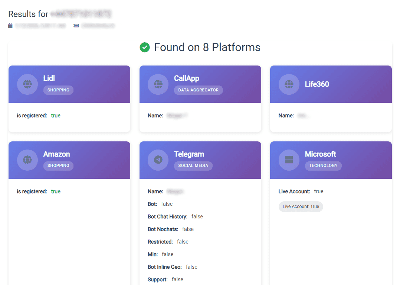This screenshot has width=400, height=285.
Task: Click the Life360 card title
Action: [x=317, y=84]
